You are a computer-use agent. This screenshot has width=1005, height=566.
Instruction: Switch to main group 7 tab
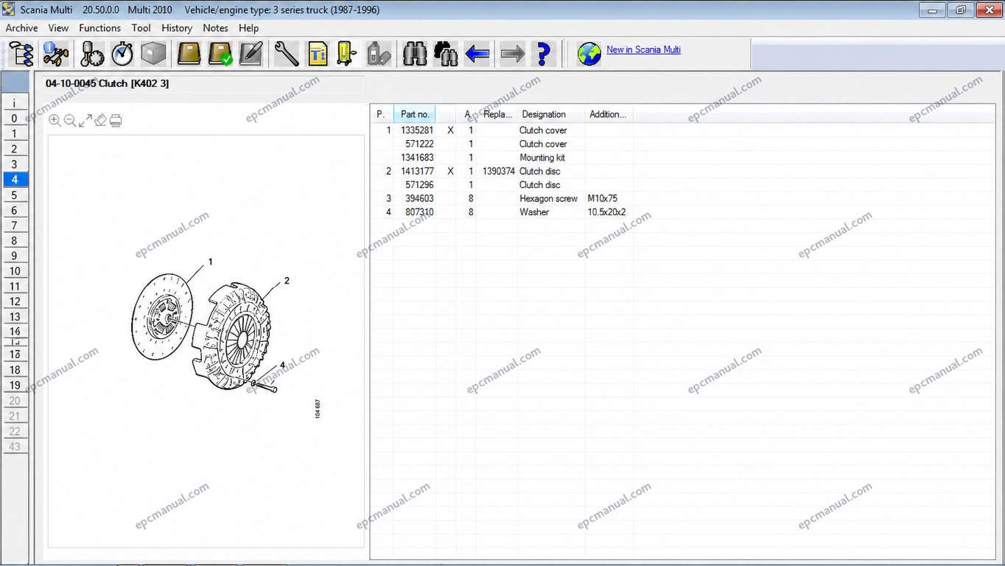[x=14, y=226]
